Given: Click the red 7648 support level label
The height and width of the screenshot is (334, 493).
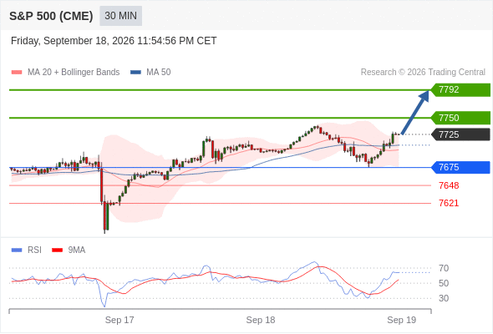Looking at the screenshot, I should [x=449, y=185].
